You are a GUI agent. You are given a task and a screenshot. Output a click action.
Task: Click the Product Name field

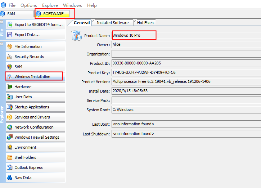[x=186, y=35]
